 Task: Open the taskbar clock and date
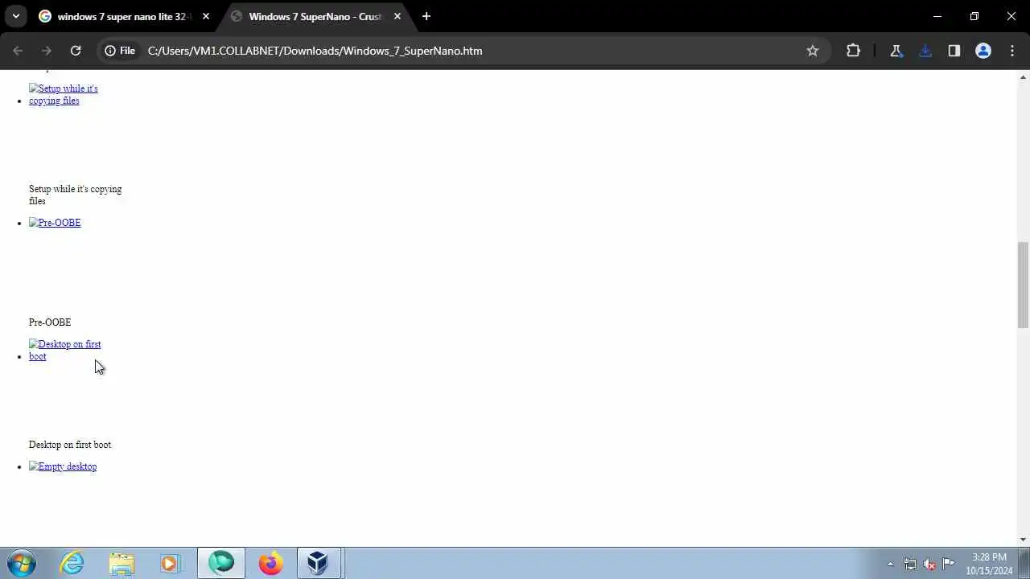(989, 564)
